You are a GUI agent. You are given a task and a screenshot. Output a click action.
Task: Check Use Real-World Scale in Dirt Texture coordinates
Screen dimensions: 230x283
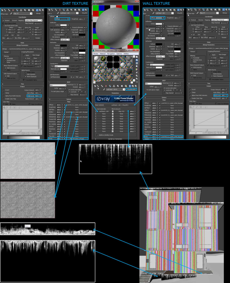point(3,26)
